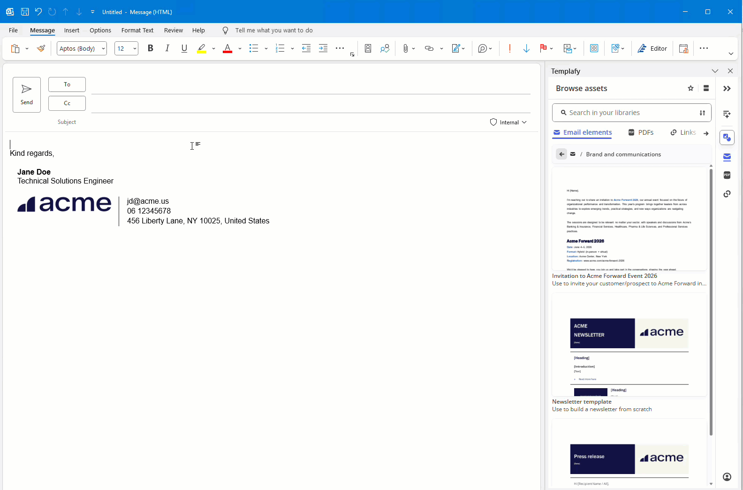The width and height of the screenshot is (743, 490).
Task: Insert the Newsletter tempplate thumbnail
Action: point(629,345)
